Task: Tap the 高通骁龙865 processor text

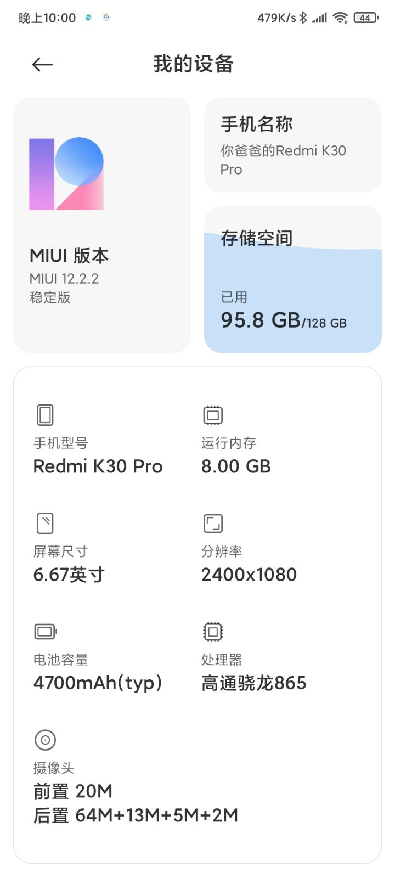Action: tap(253, 683)
